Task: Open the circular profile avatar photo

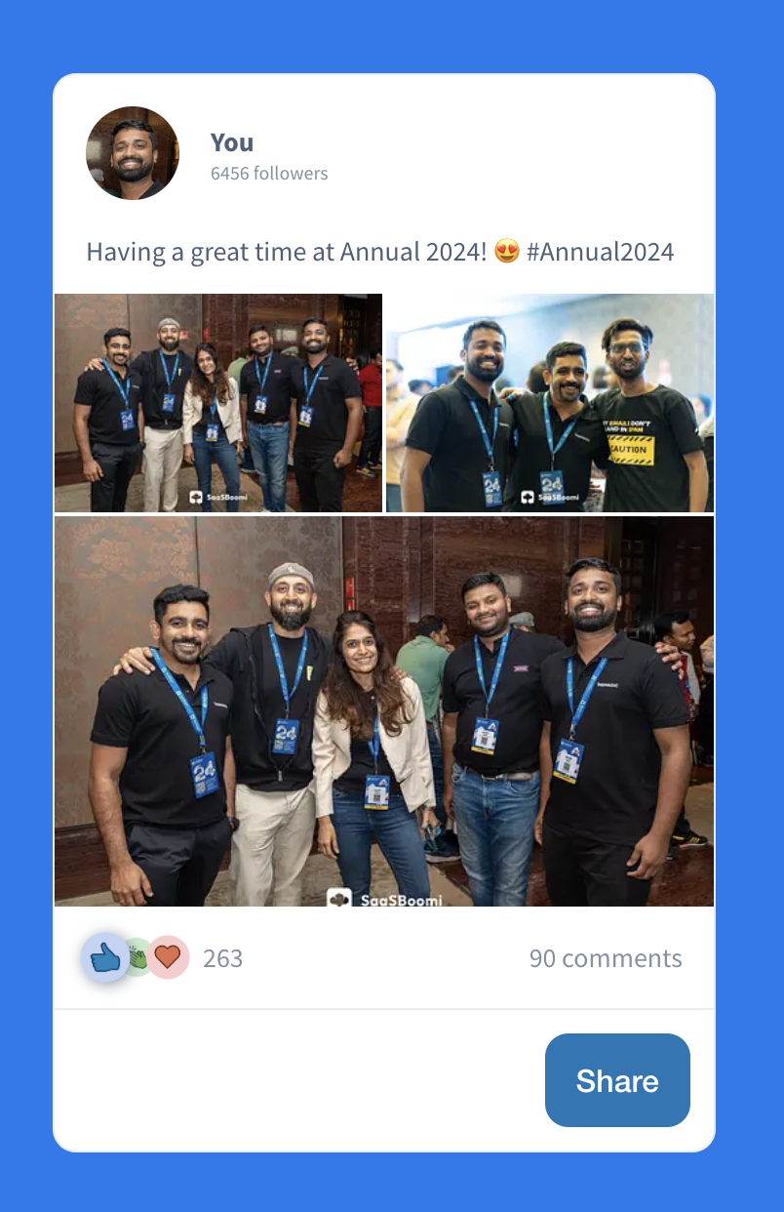Action: tap(133, 153)
